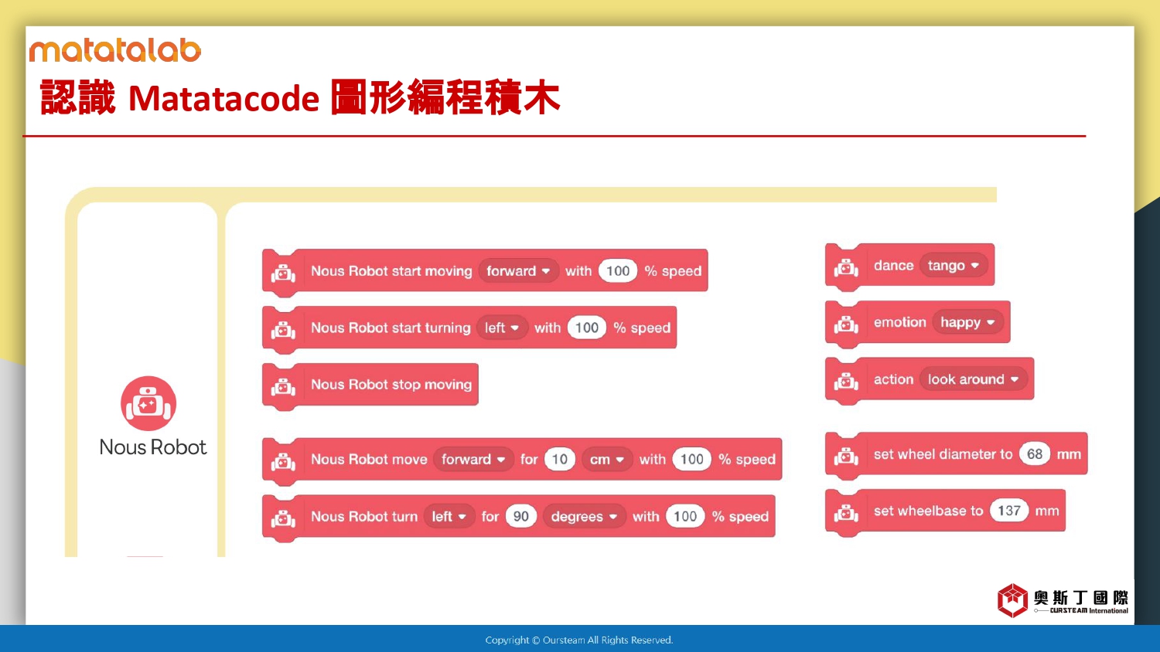Click robot icon on turn degrees block
This screenshot has width=1160, height=652.
point(283,518)
